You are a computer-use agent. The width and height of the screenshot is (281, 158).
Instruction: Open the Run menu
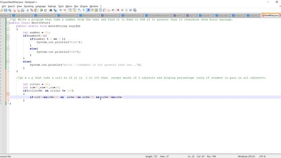76,6
